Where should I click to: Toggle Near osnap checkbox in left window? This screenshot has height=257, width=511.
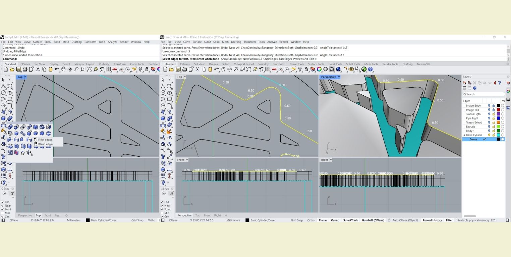point(3,206)
